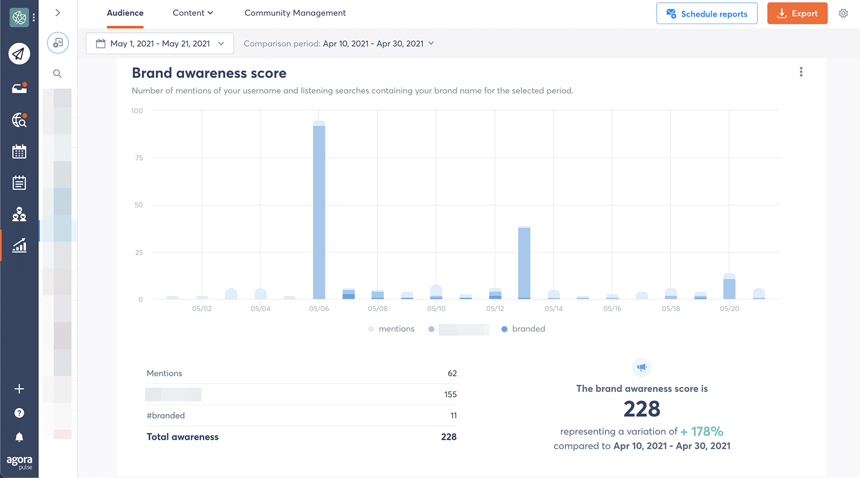Open the publishing calendar icon
Image resolution: width=860 pixels, height=478 pixels.
click(19, 152)
